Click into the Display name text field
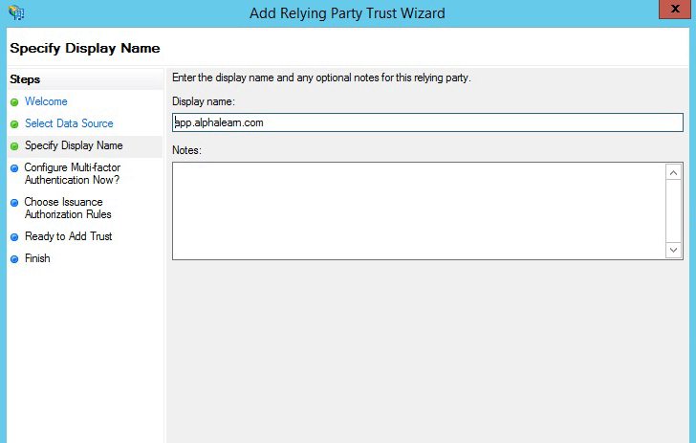The image size is (696, 443). [427, 122]
